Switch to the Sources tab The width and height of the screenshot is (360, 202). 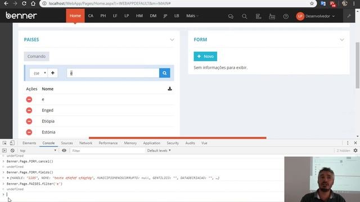(67, 143)
